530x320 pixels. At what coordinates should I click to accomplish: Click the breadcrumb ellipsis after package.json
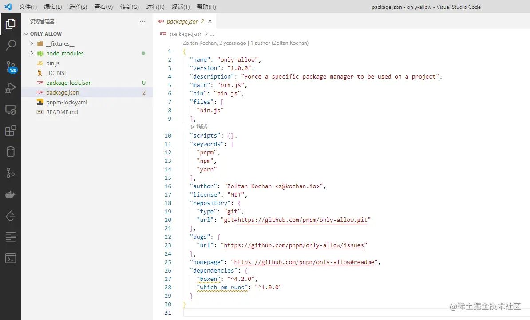212,34
